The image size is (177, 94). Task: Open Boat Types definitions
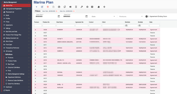pyautogui.click(x=11, y=64)
